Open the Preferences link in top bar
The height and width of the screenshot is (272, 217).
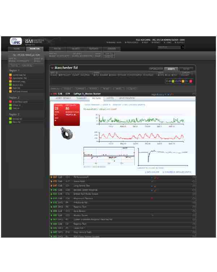[132, 42]
